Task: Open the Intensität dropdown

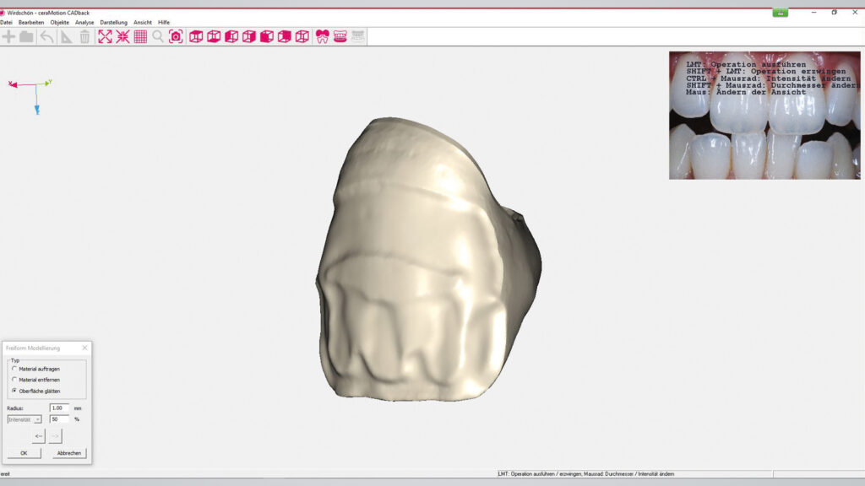Action: (x=24, y=419)
